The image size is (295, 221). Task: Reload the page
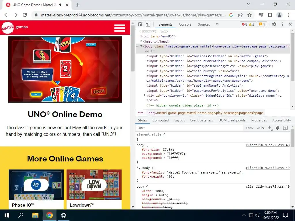[x=25, y=15]
